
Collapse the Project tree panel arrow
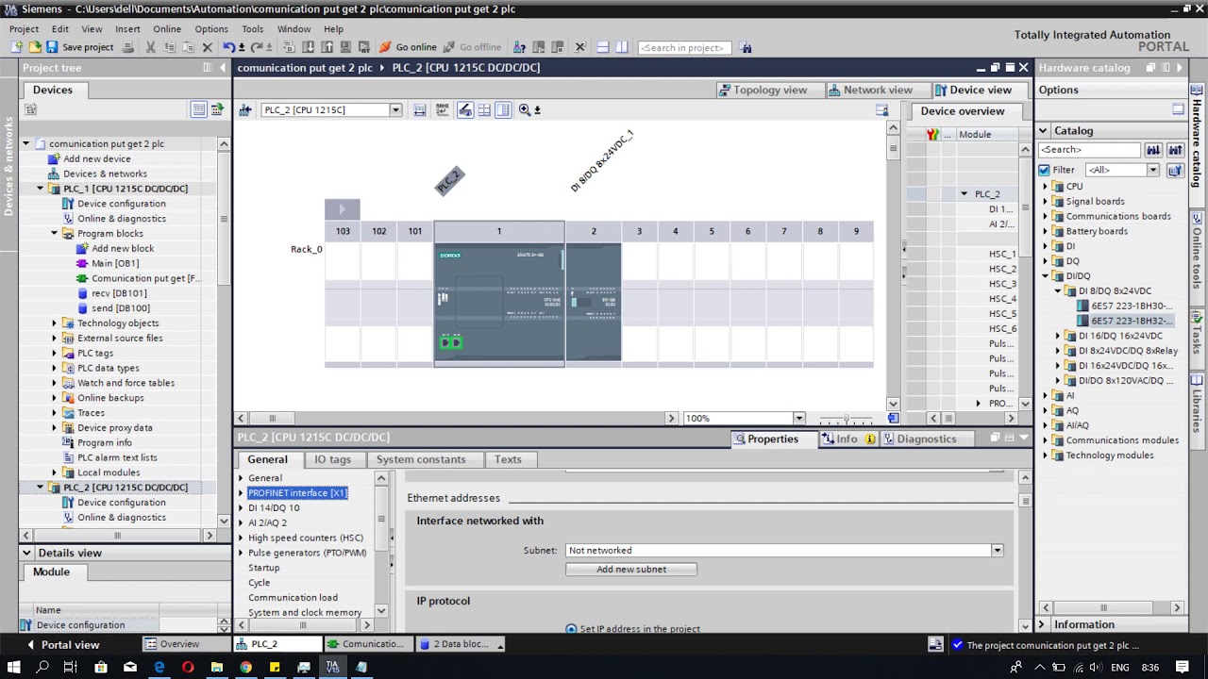click(224, 68)
